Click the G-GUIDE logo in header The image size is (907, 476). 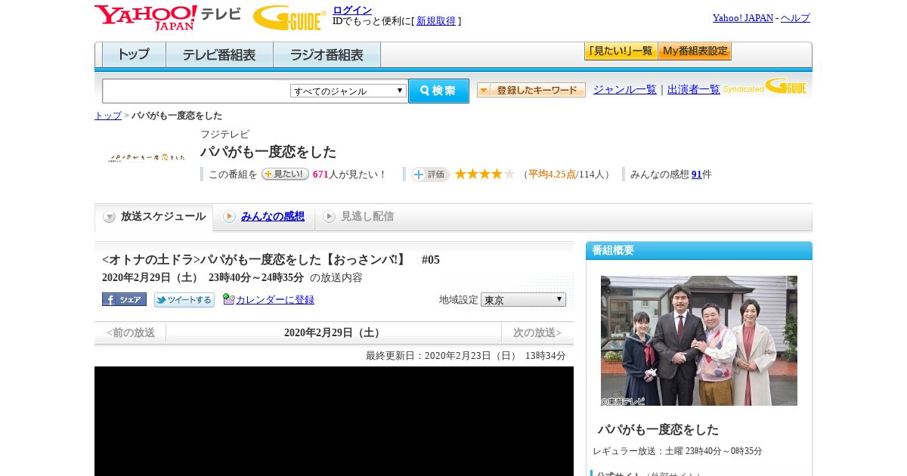point(289,17)
